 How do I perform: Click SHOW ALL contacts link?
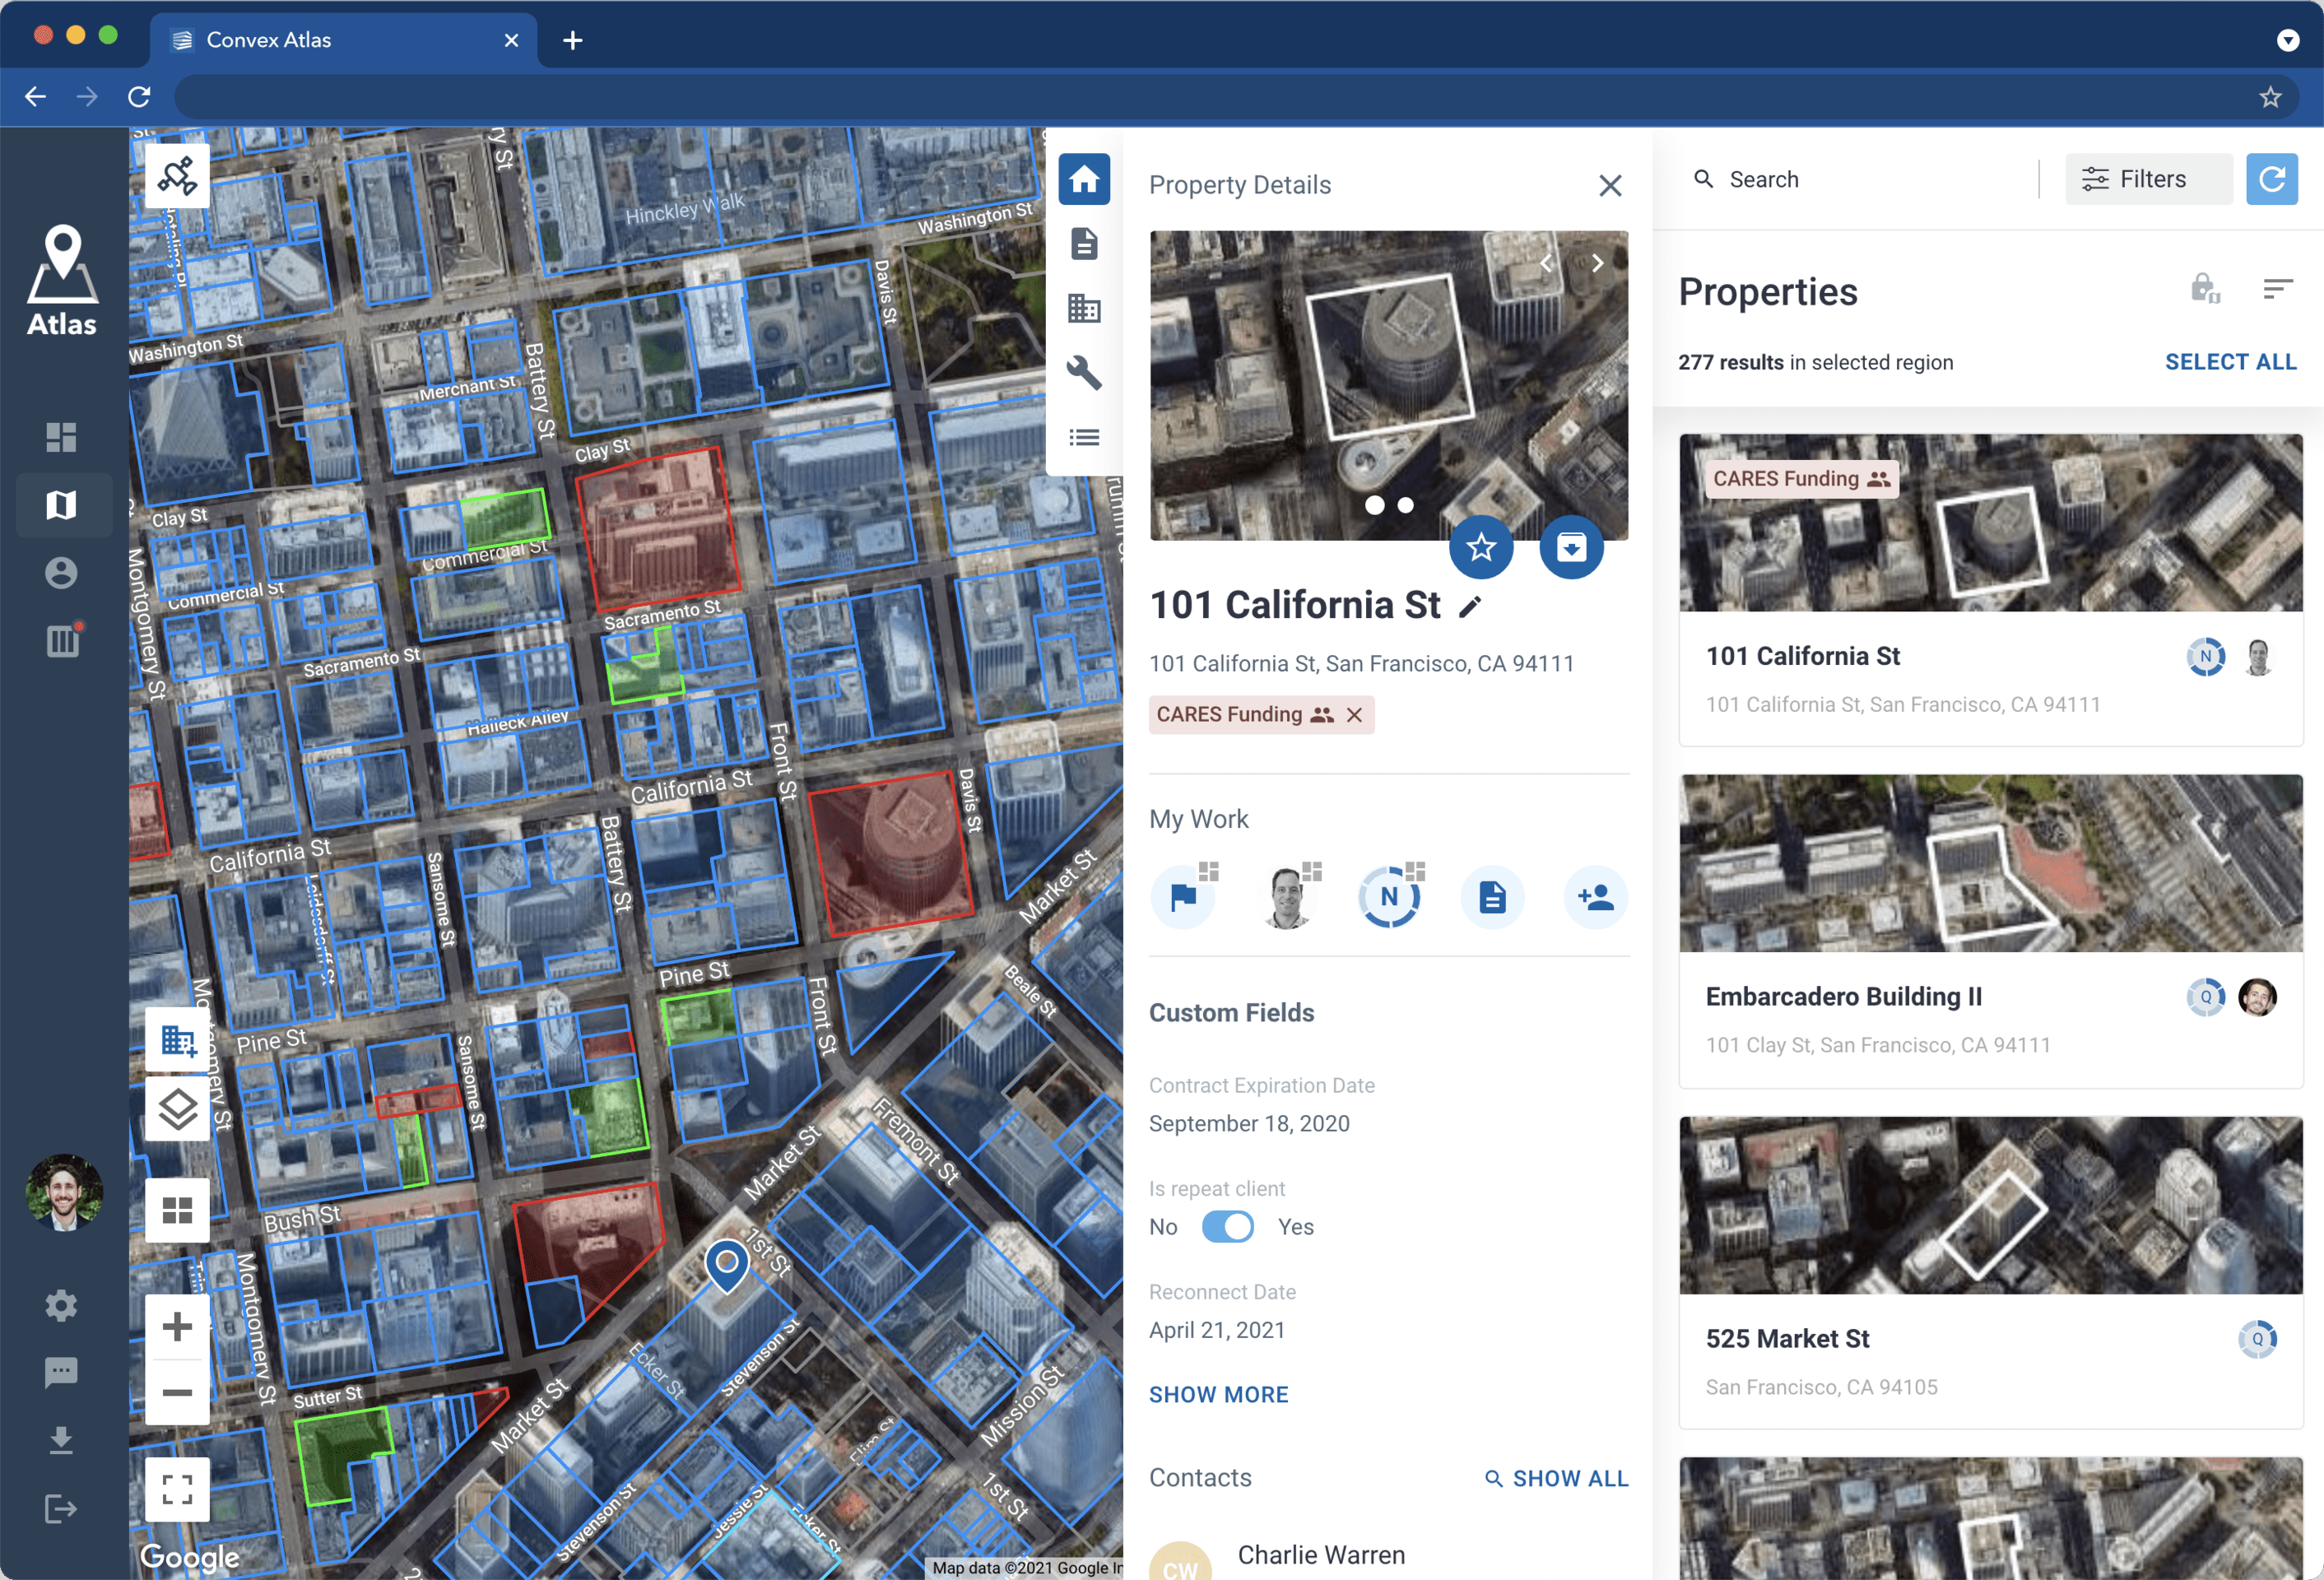(x=1557, y=1478)
